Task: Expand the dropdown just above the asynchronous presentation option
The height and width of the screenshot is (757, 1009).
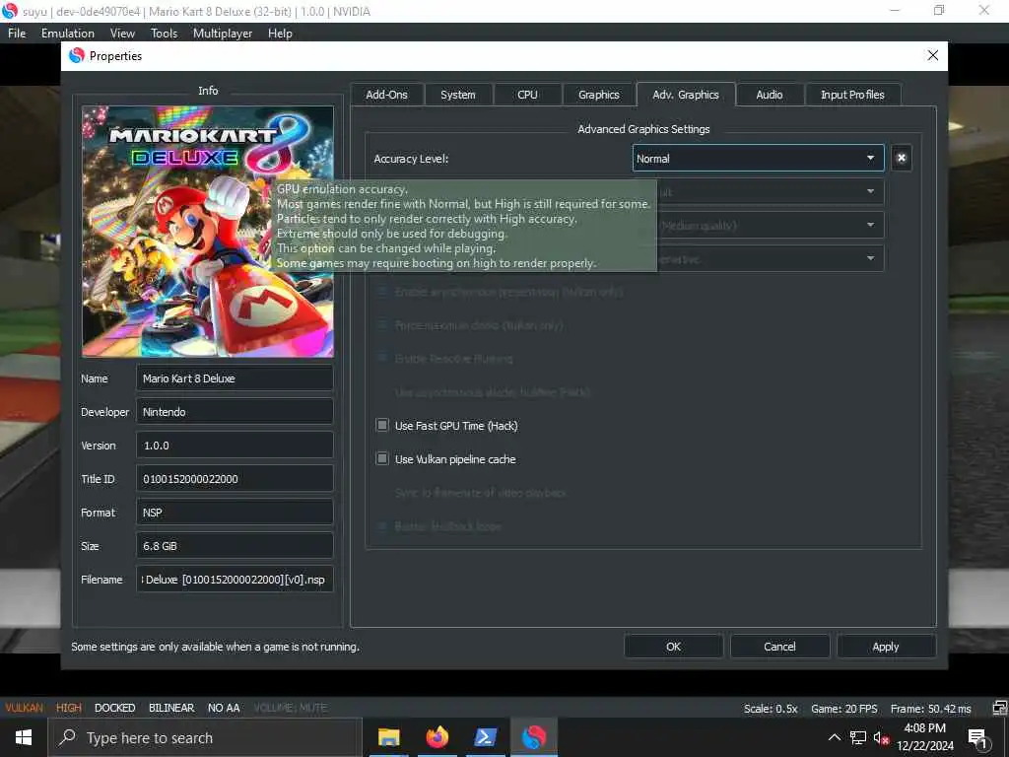Action: [x=771, y=259]
